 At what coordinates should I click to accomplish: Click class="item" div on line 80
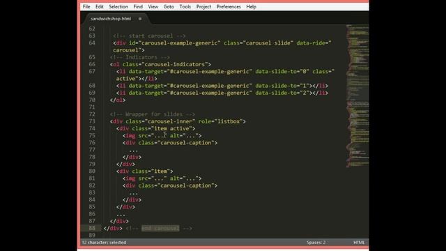tap(144, 172)
